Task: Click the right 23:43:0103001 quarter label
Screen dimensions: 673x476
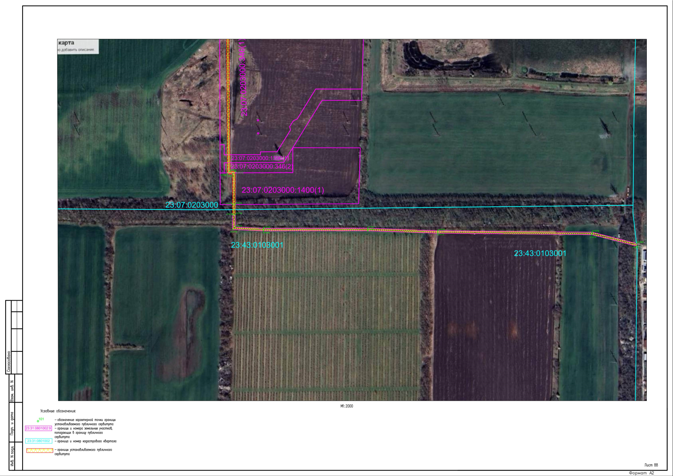Action: pos(540,253)
